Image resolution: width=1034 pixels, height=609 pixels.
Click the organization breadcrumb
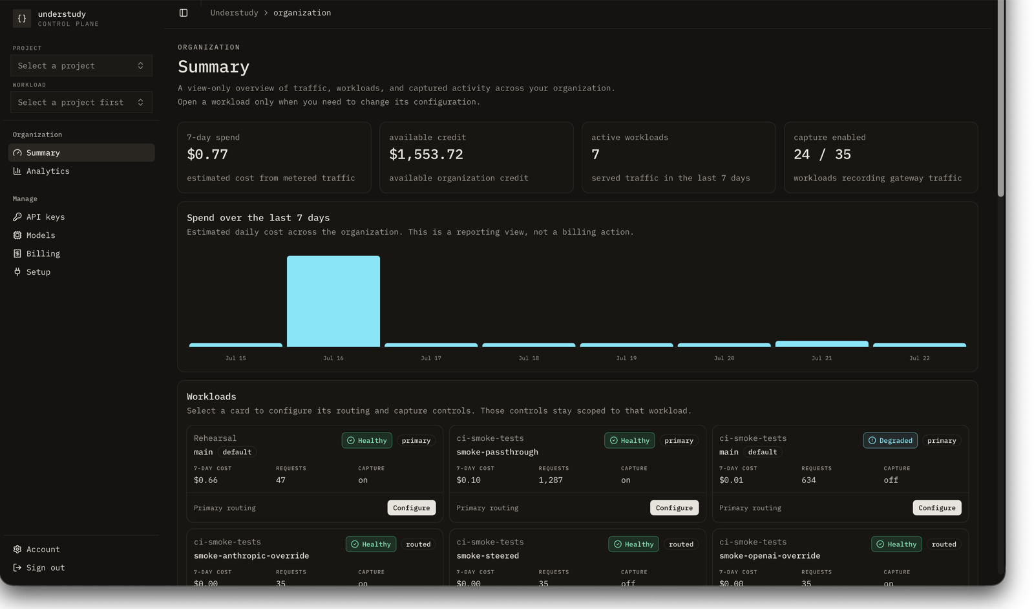tap(302, 13)
